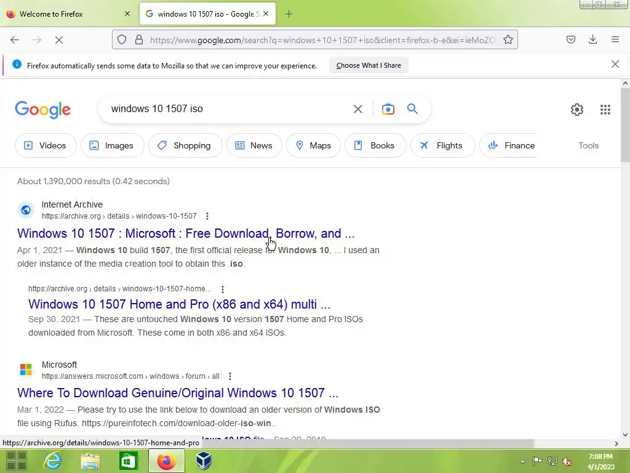Open the search Tools options
The image size is (630, 473).
(x=588, y=145)
